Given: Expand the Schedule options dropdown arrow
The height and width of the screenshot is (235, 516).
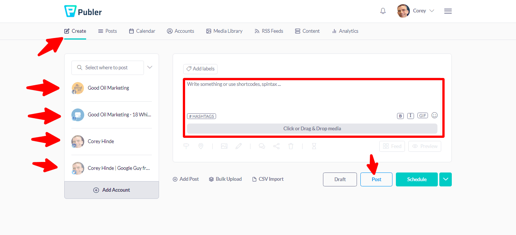Looking at the screenshot, I should point(446,179).
